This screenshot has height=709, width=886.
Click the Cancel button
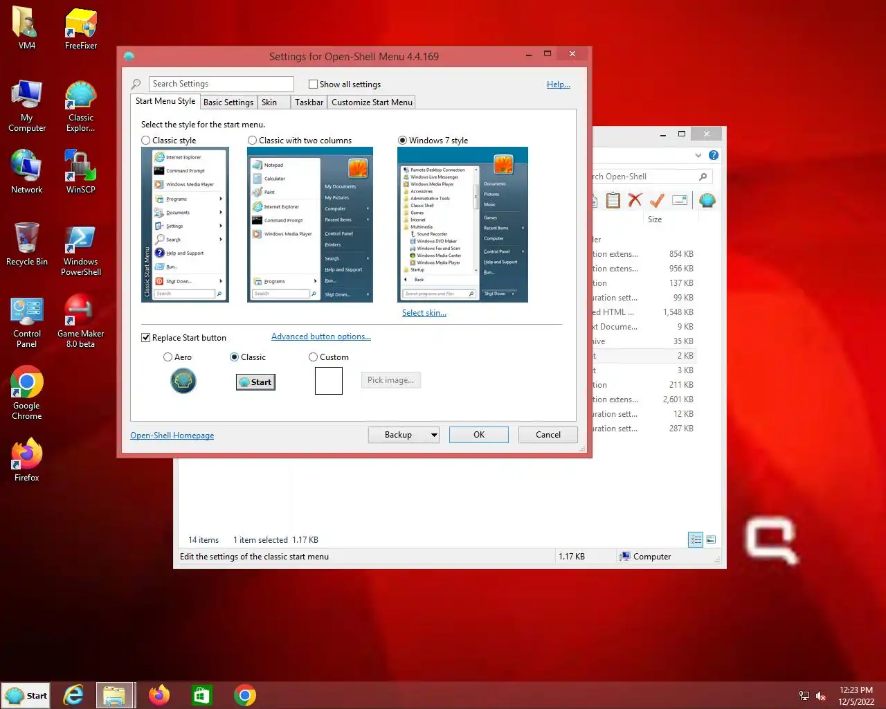pos(548,435)
